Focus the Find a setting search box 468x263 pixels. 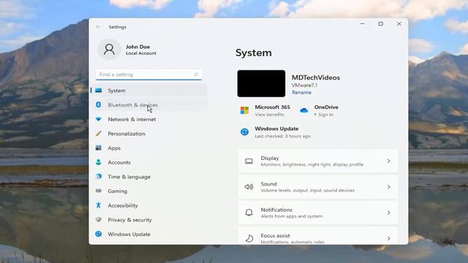click(148, 75)
